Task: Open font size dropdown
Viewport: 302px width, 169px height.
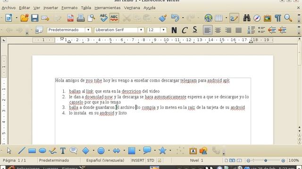Action: (163, 30)
